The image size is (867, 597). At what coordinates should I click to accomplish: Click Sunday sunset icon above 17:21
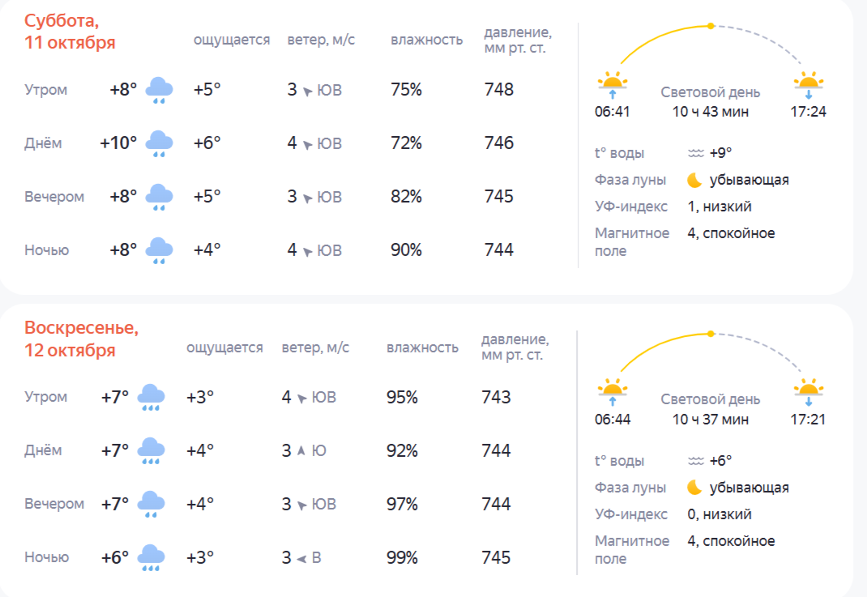point(809,392)
